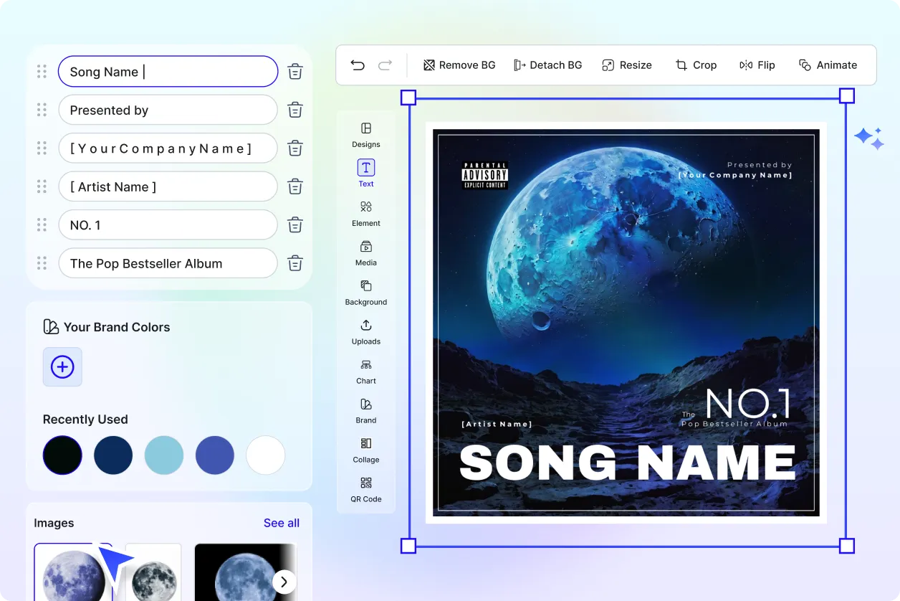Delete the Artist Name text row

click(x=295, y=186)
